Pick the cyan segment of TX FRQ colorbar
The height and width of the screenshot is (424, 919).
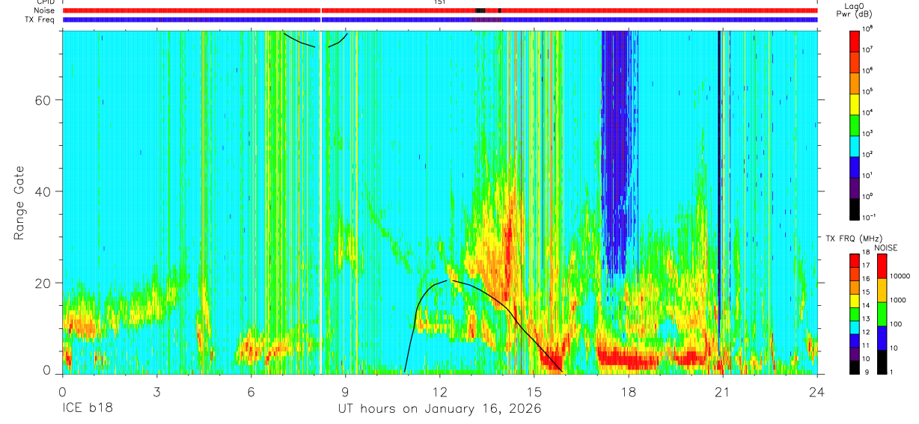click(x=855, y=328)
